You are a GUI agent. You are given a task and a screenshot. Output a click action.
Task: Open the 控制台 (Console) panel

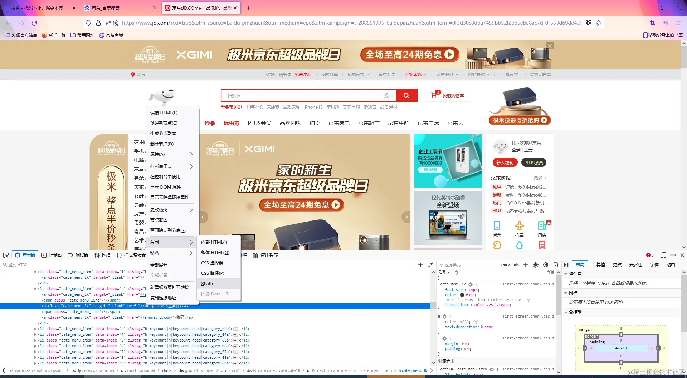point(55,255)
